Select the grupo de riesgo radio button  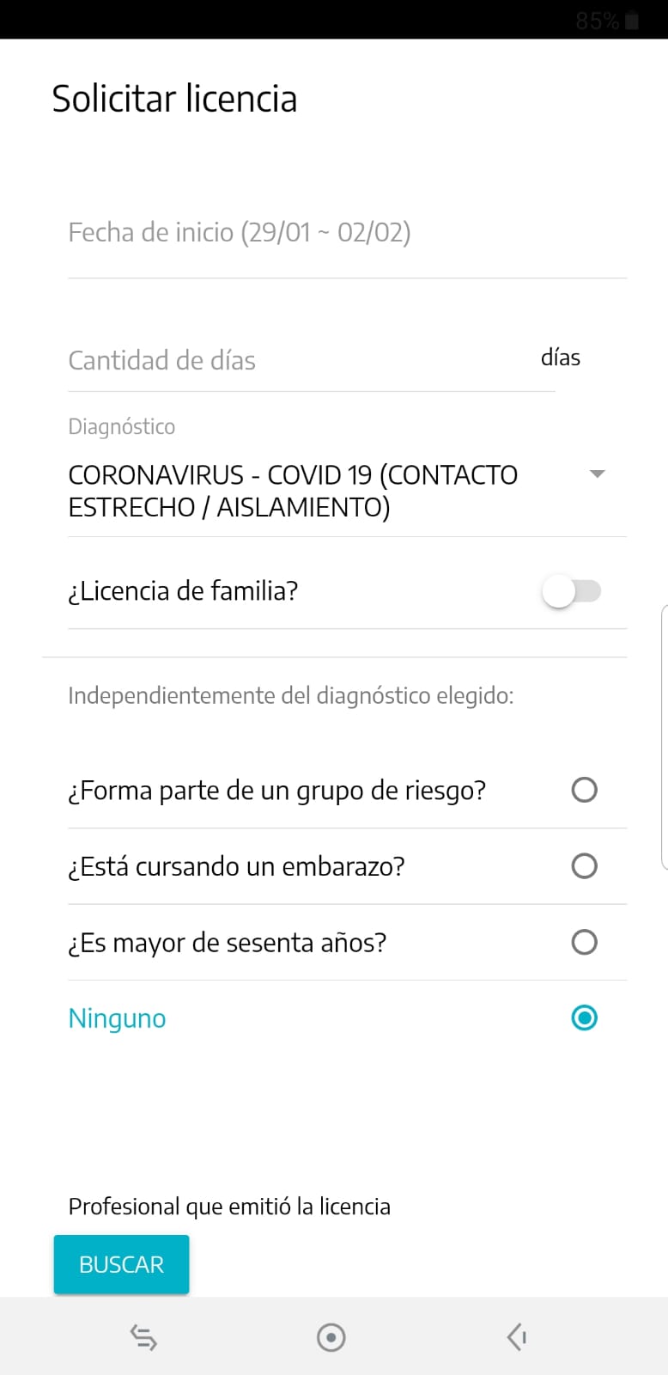click(x=584, y=790)
